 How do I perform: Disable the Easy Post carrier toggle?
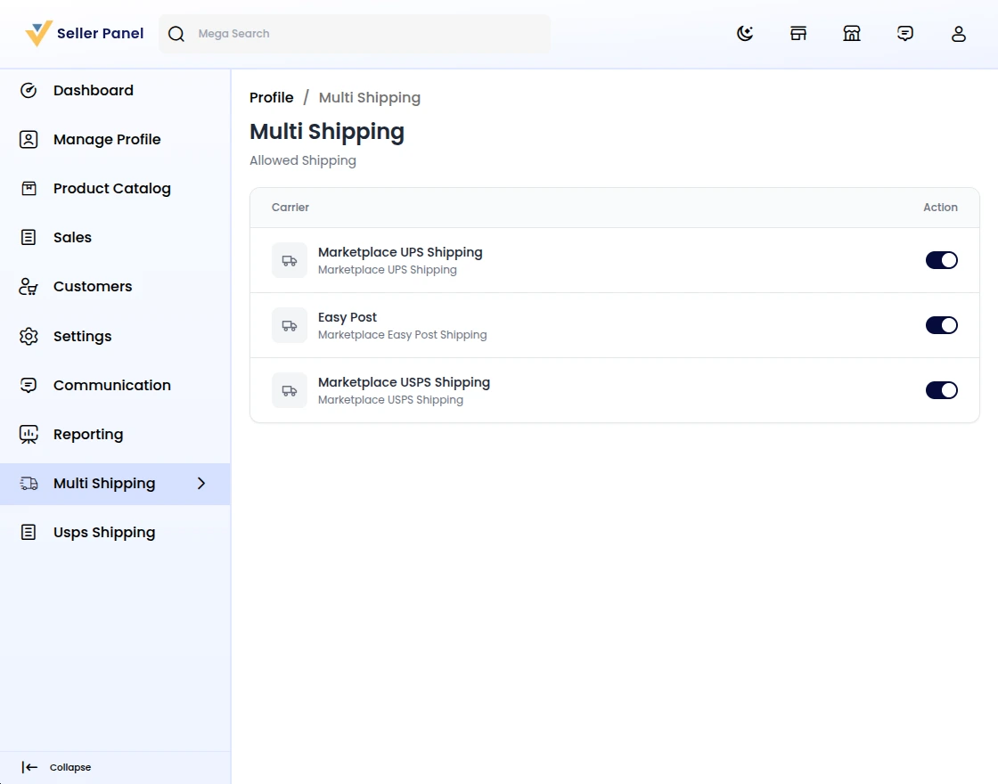point(941,325)
